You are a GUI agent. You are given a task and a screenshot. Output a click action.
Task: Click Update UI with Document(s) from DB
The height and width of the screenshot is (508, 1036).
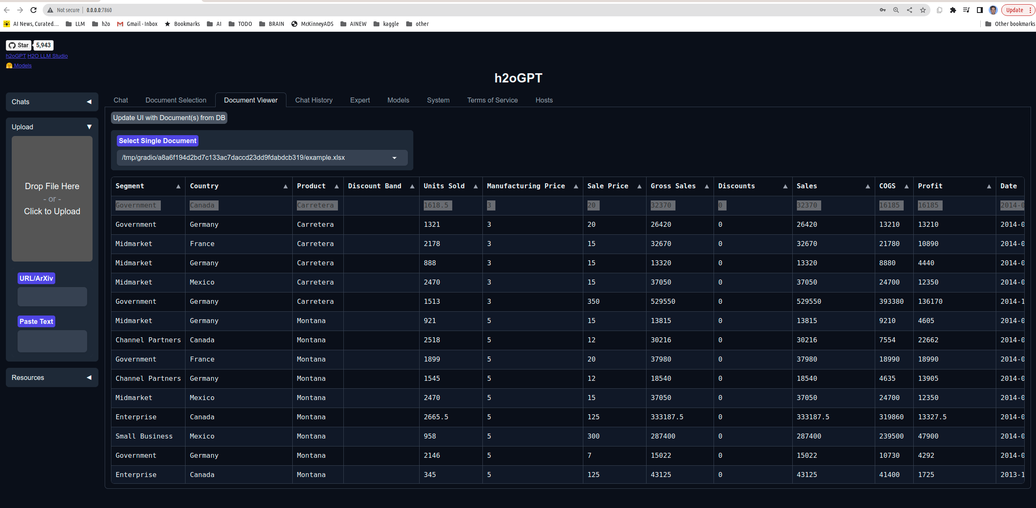click(169, 118)
